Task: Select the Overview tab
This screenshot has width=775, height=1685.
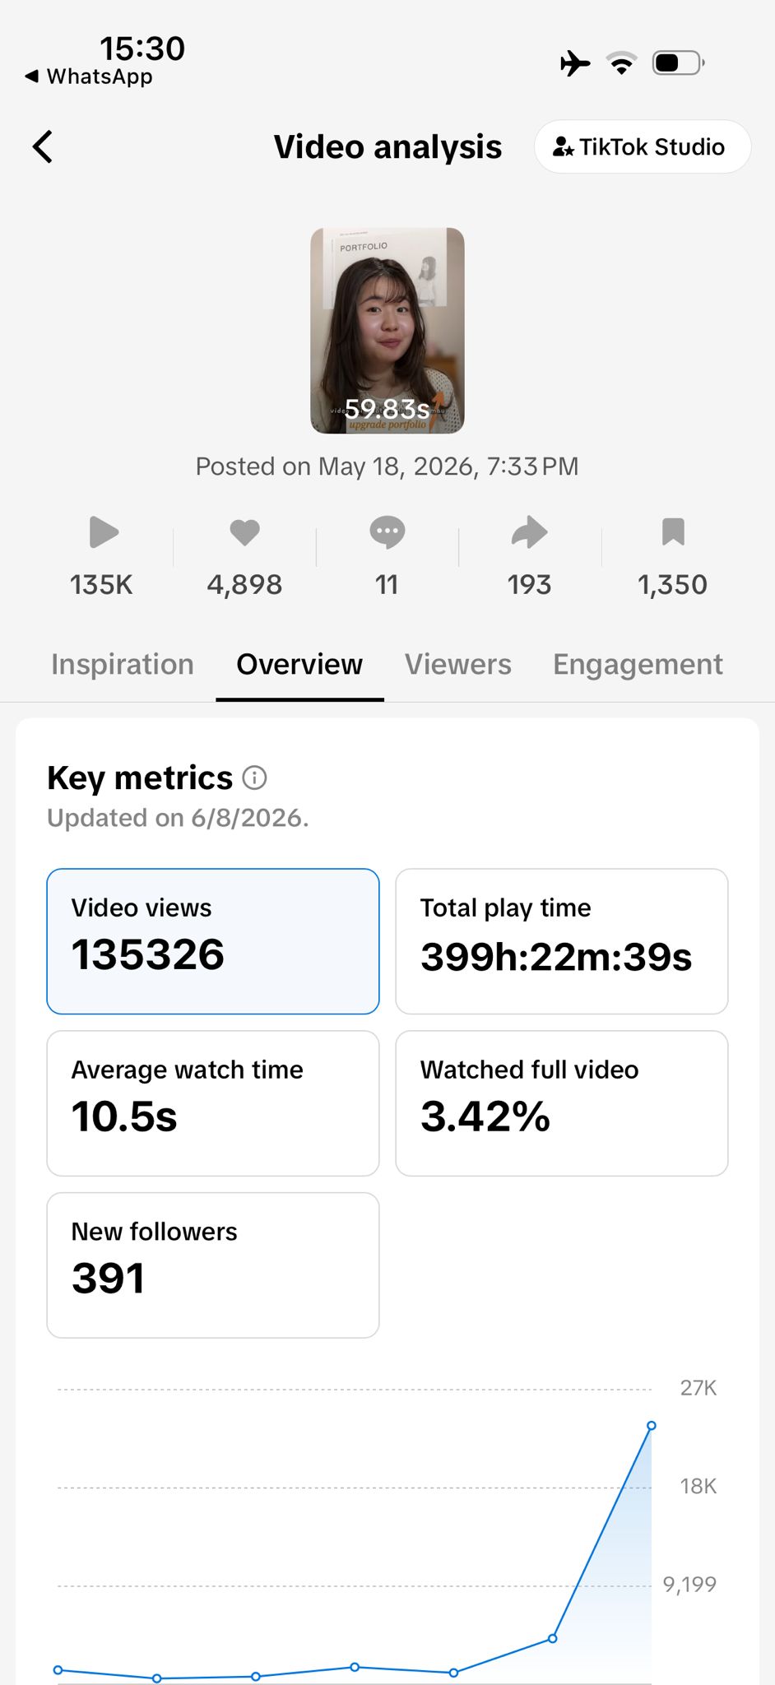Action: pyautogui.click(x=299, y=664)
